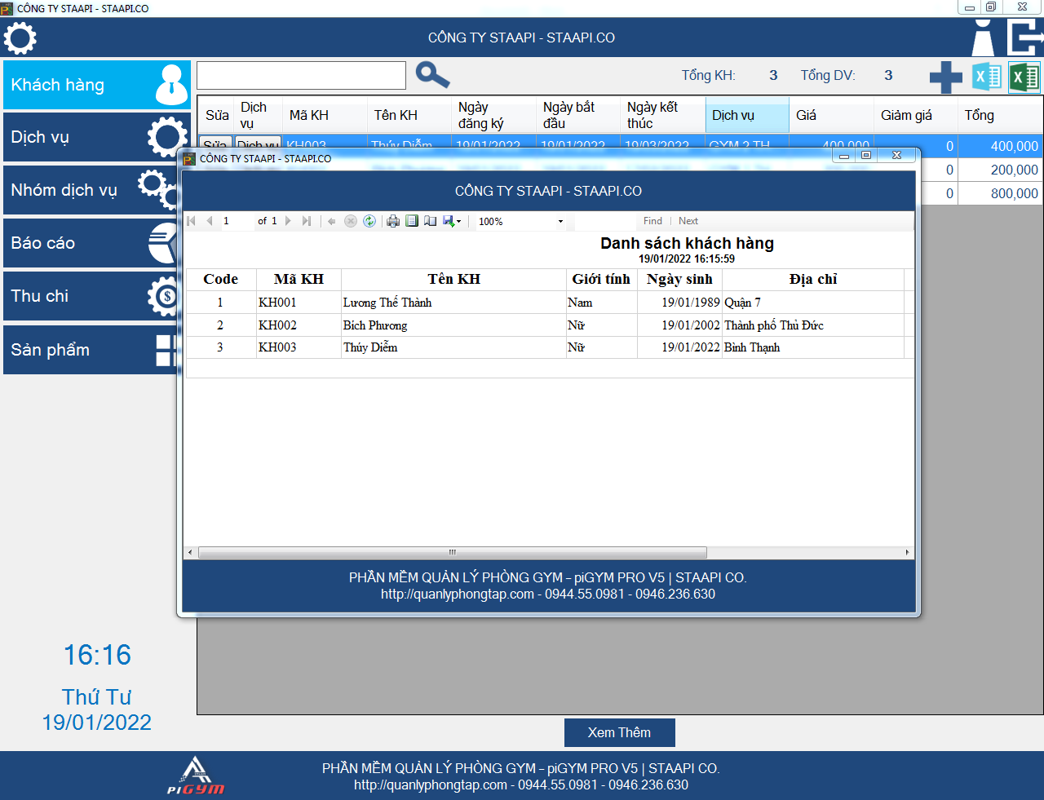Viewport: 1044px width, 800px height.
Task: Click the light blue Excel icon
Action: click(x=987, y=77)
